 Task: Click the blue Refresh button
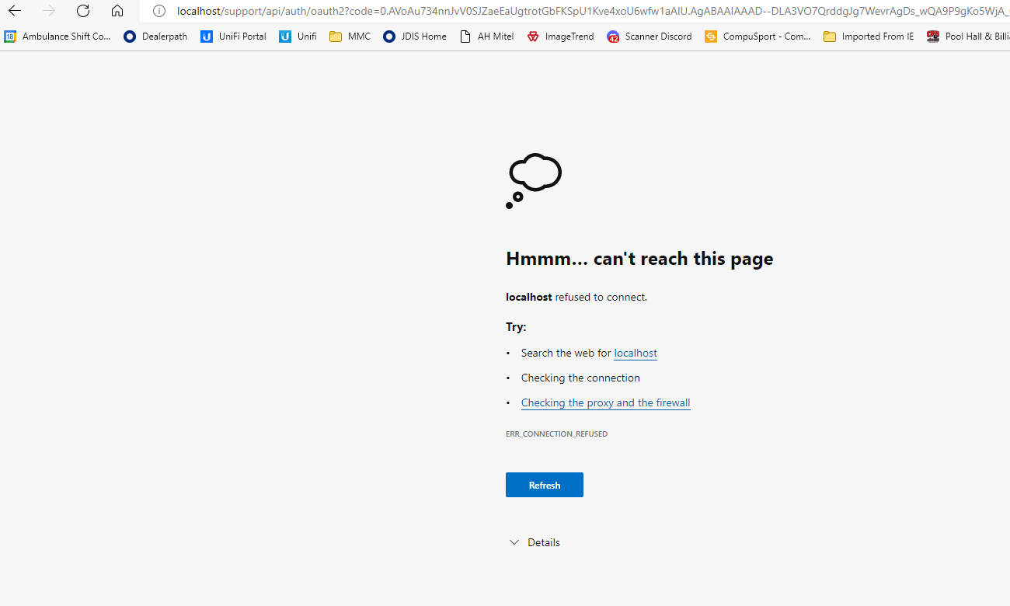click(x=544, y=485)
